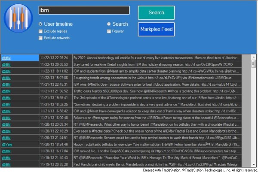Open @IBM link in 11/22/13 22:25:24 row

[6, 58]
